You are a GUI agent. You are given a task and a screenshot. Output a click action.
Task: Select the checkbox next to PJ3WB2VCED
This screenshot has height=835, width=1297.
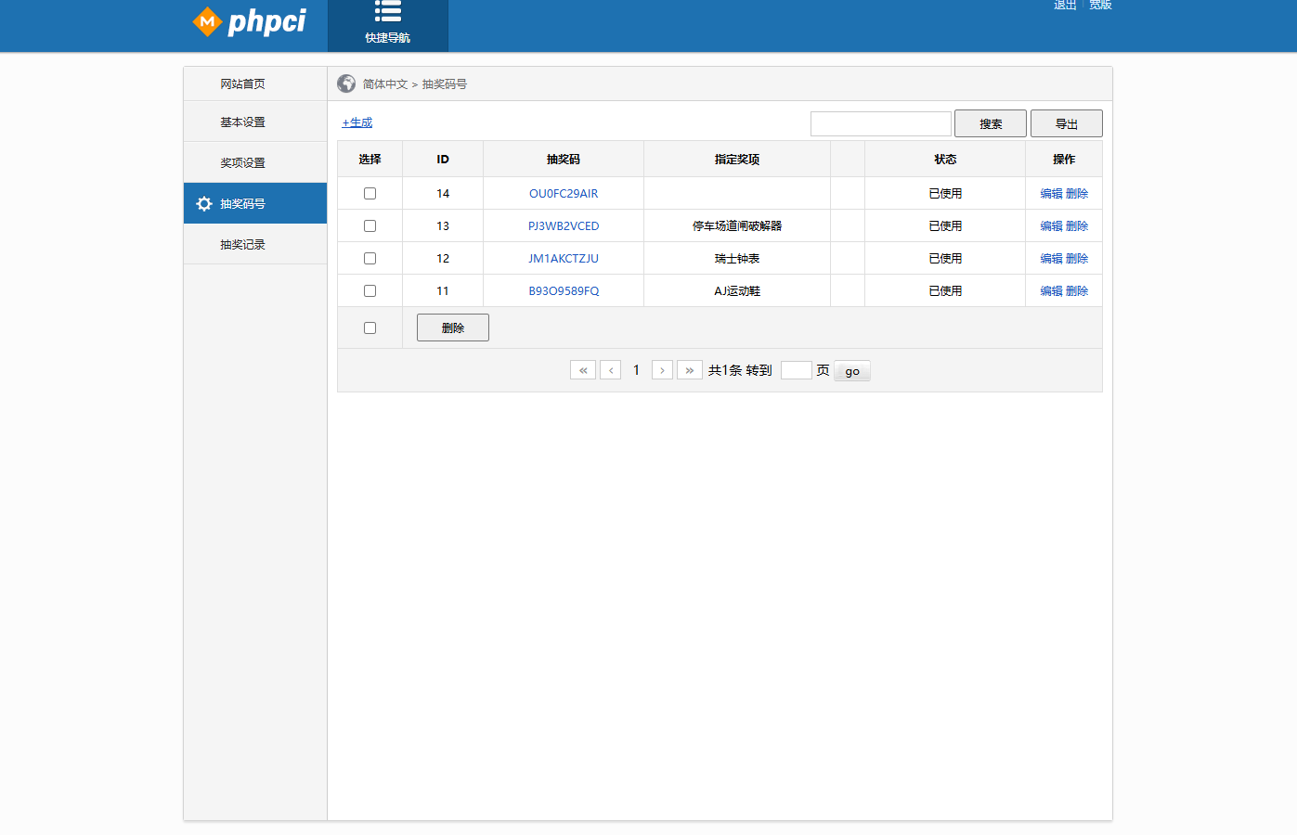click(x=370, y=225)
